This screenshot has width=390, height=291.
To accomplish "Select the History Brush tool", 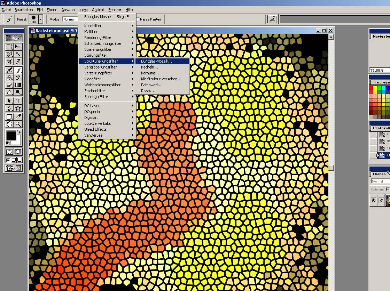I will pos(18,78).
